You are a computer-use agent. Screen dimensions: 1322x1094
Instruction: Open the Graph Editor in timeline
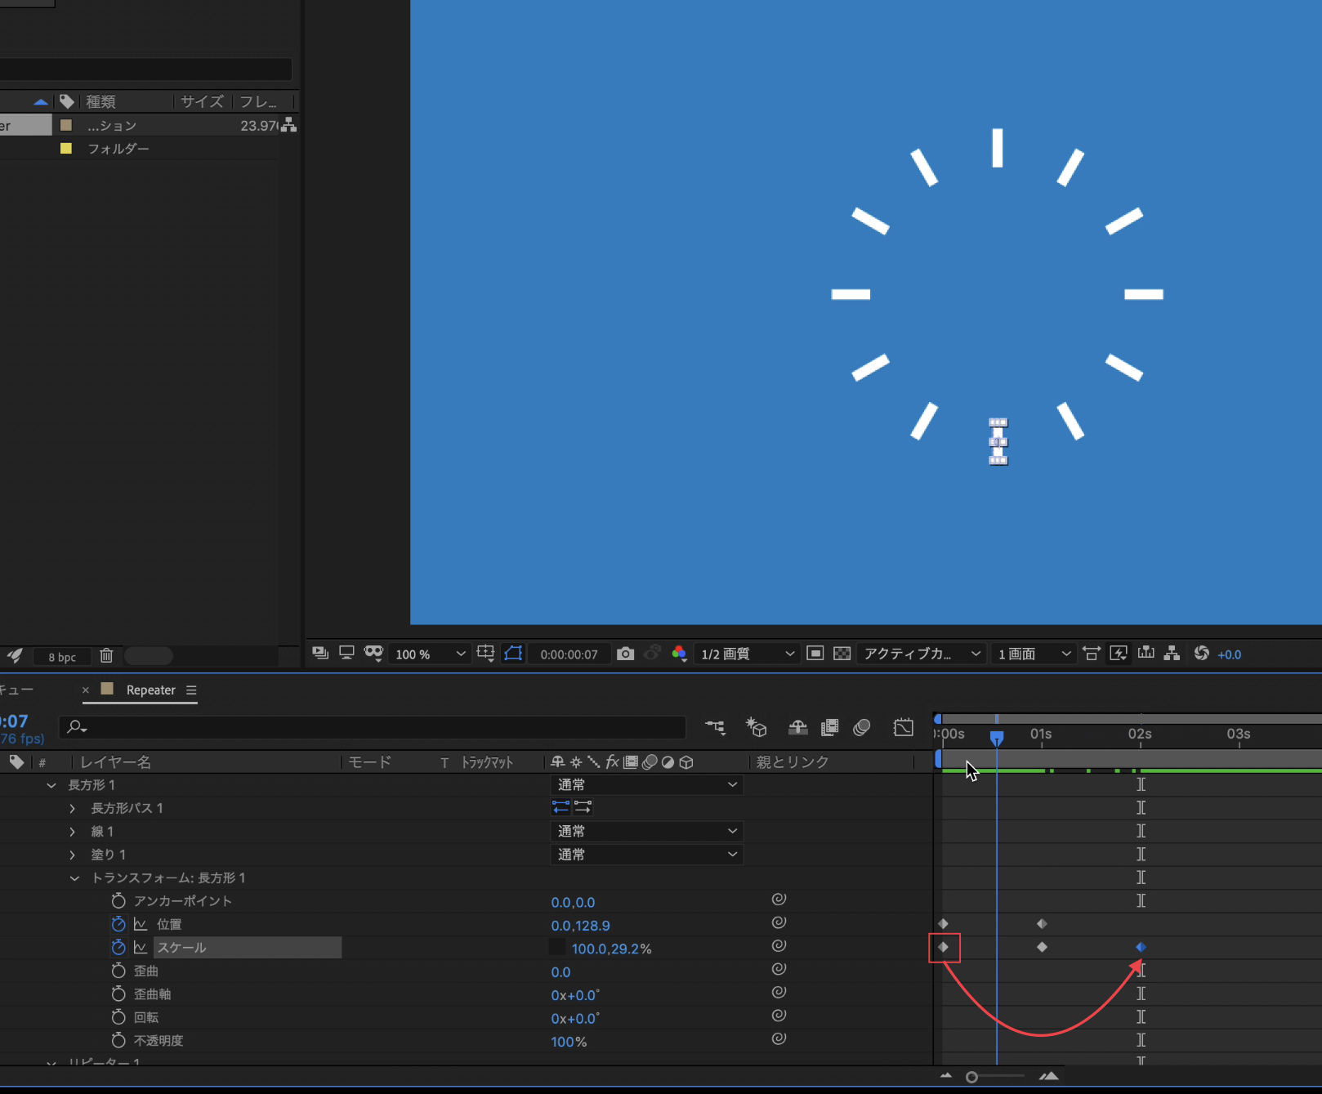pos(903,727)
